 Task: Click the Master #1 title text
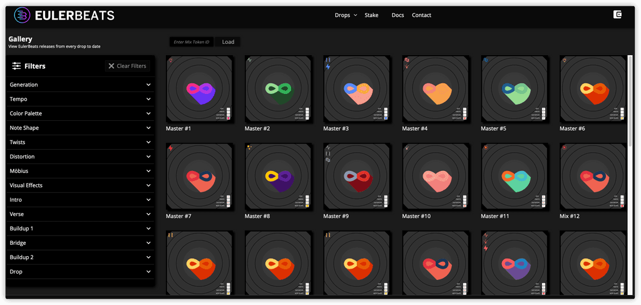tap(178, 128)
